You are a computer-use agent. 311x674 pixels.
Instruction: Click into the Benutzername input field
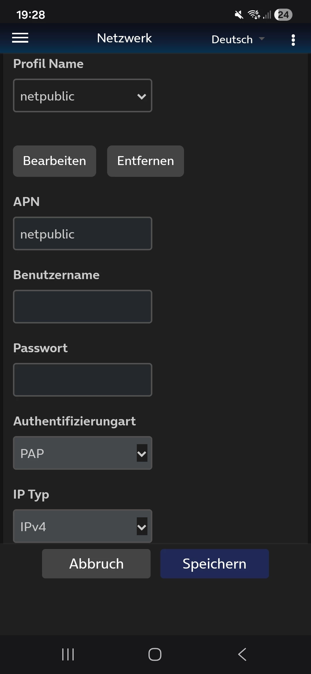[x=83, y=307]
